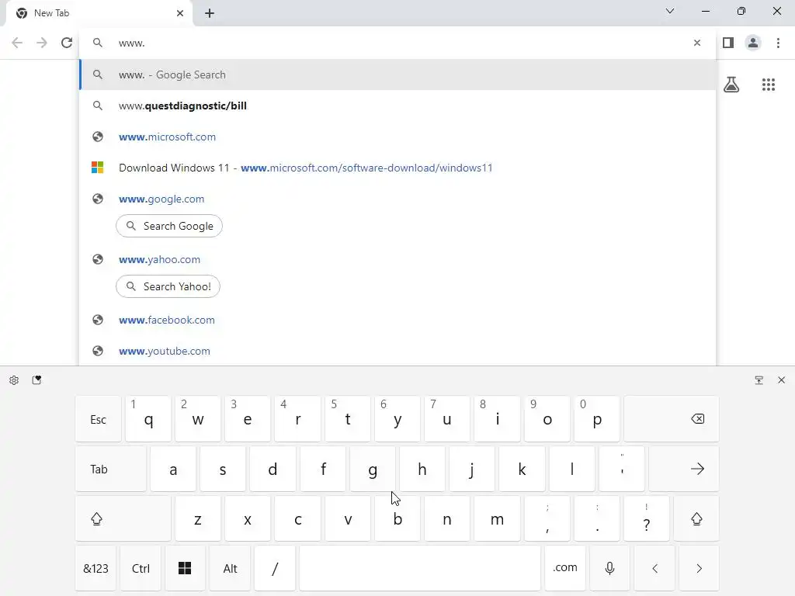Go forward with the right arrow button
This screenshot has width=795, height=596.
pos(42,43)
